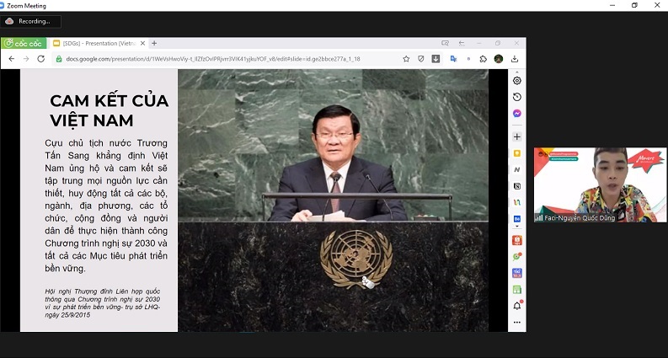668x358 pixels.
Task: Open Messenger from the browser sidebar
Action: pyautogui.click(x=517, y=114)
